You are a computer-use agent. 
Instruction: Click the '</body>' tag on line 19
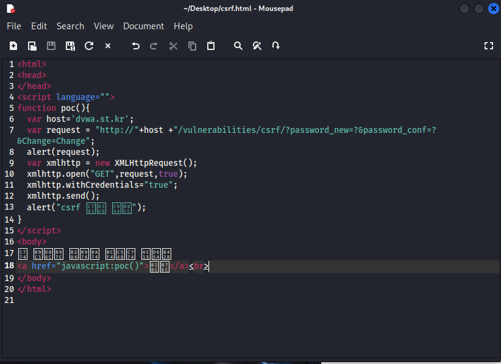(x=34, y=279)
